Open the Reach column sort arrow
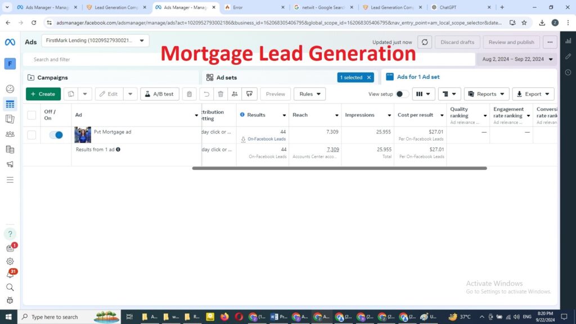This screenshot has height=324, width=576. [x=336, y=115]
